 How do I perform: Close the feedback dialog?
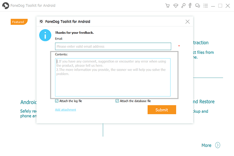(x=188, y=22)
